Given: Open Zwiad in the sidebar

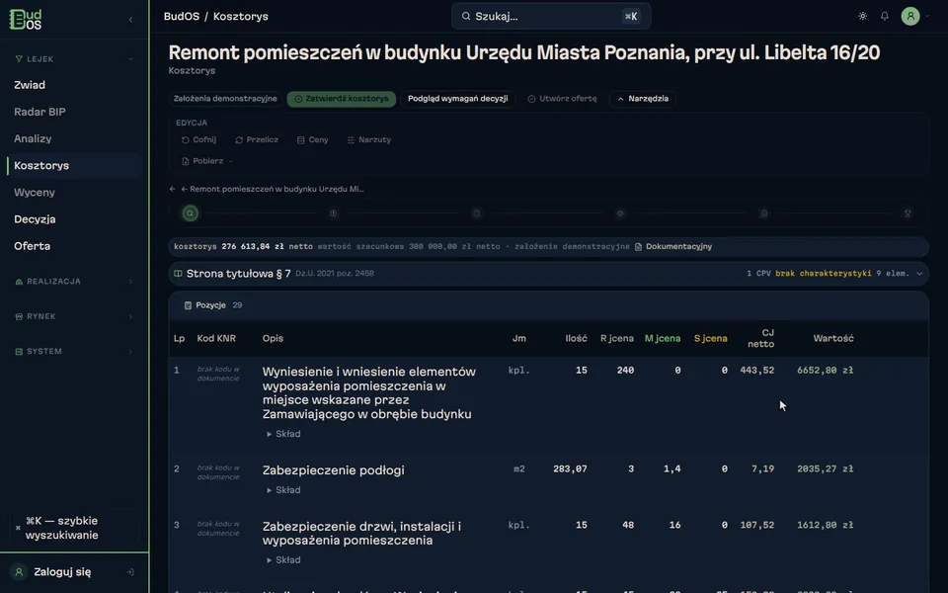Looking at the screenshot, I should coord(30,85).
